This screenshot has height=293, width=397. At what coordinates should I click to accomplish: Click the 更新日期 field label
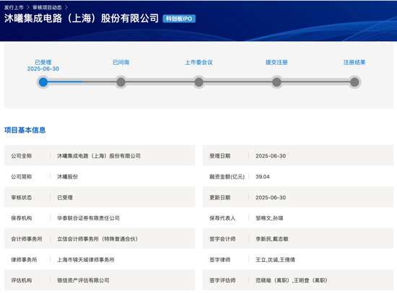click(x=219, y=197)
